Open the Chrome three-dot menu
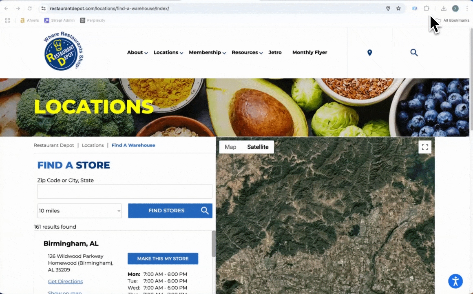This screenshot has width=473, height=294. (467, 9)
